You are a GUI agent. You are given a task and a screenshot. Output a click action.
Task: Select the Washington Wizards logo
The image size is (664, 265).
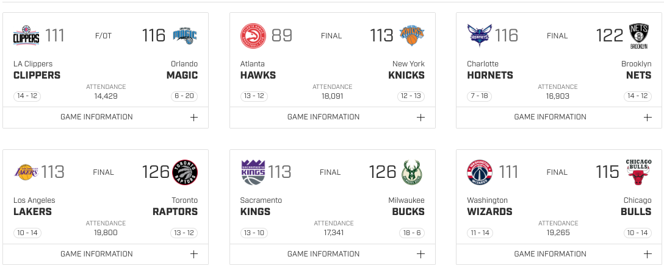(480, 172)
